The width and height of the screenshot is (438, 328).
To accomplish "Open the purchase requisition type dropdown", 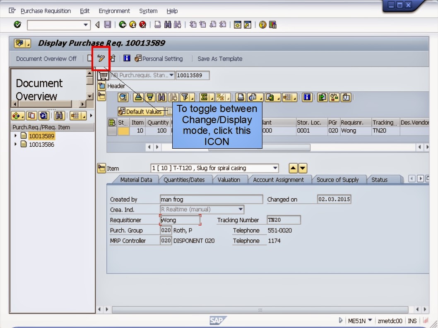I will 171,75.
